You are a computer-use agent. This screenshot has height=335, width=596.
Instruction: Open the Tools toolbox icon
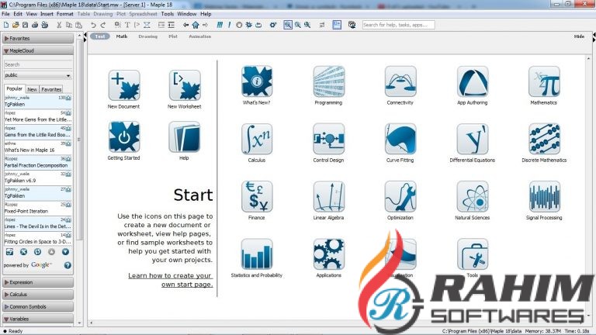(x=473, y=254)
